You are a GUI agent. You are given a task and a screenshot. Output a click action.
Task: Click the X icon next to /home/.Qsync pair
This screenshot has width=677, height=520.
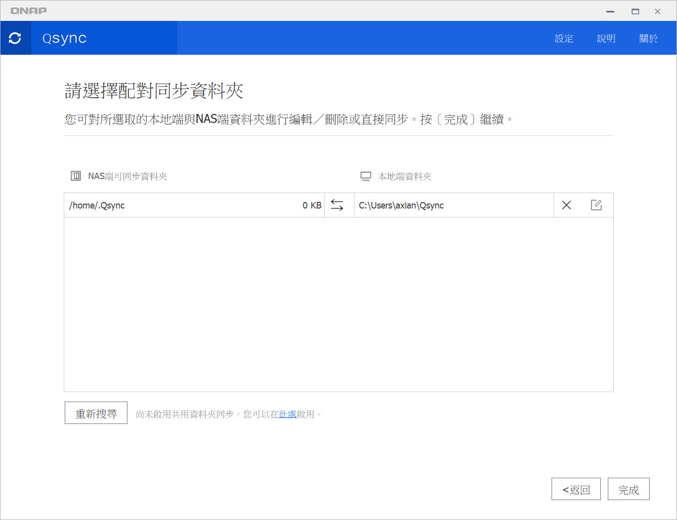[x=566, y=205]
